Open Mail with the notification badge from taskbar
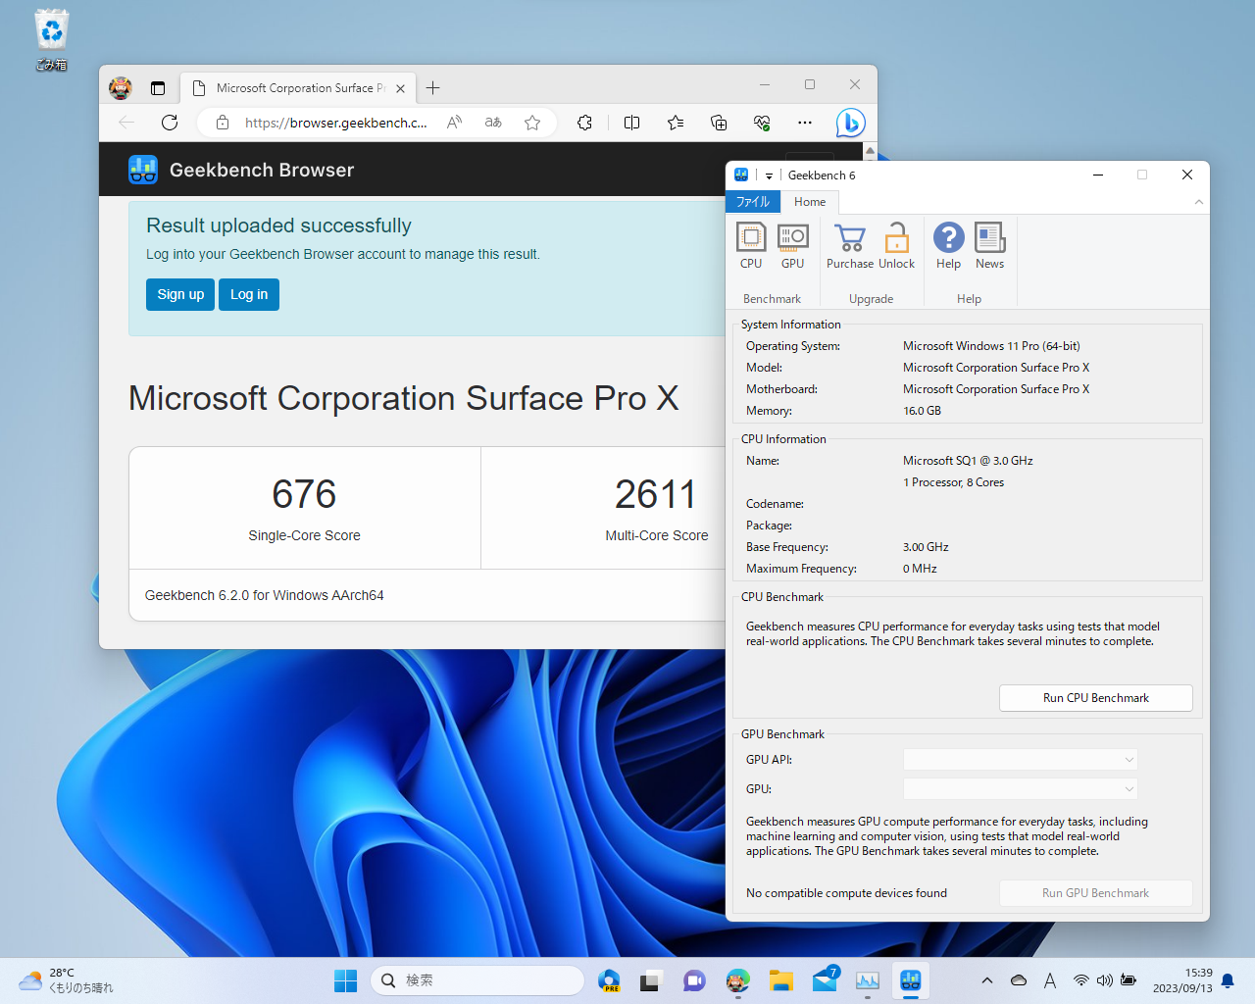Screen dimensions: 1255x1004 824,979
